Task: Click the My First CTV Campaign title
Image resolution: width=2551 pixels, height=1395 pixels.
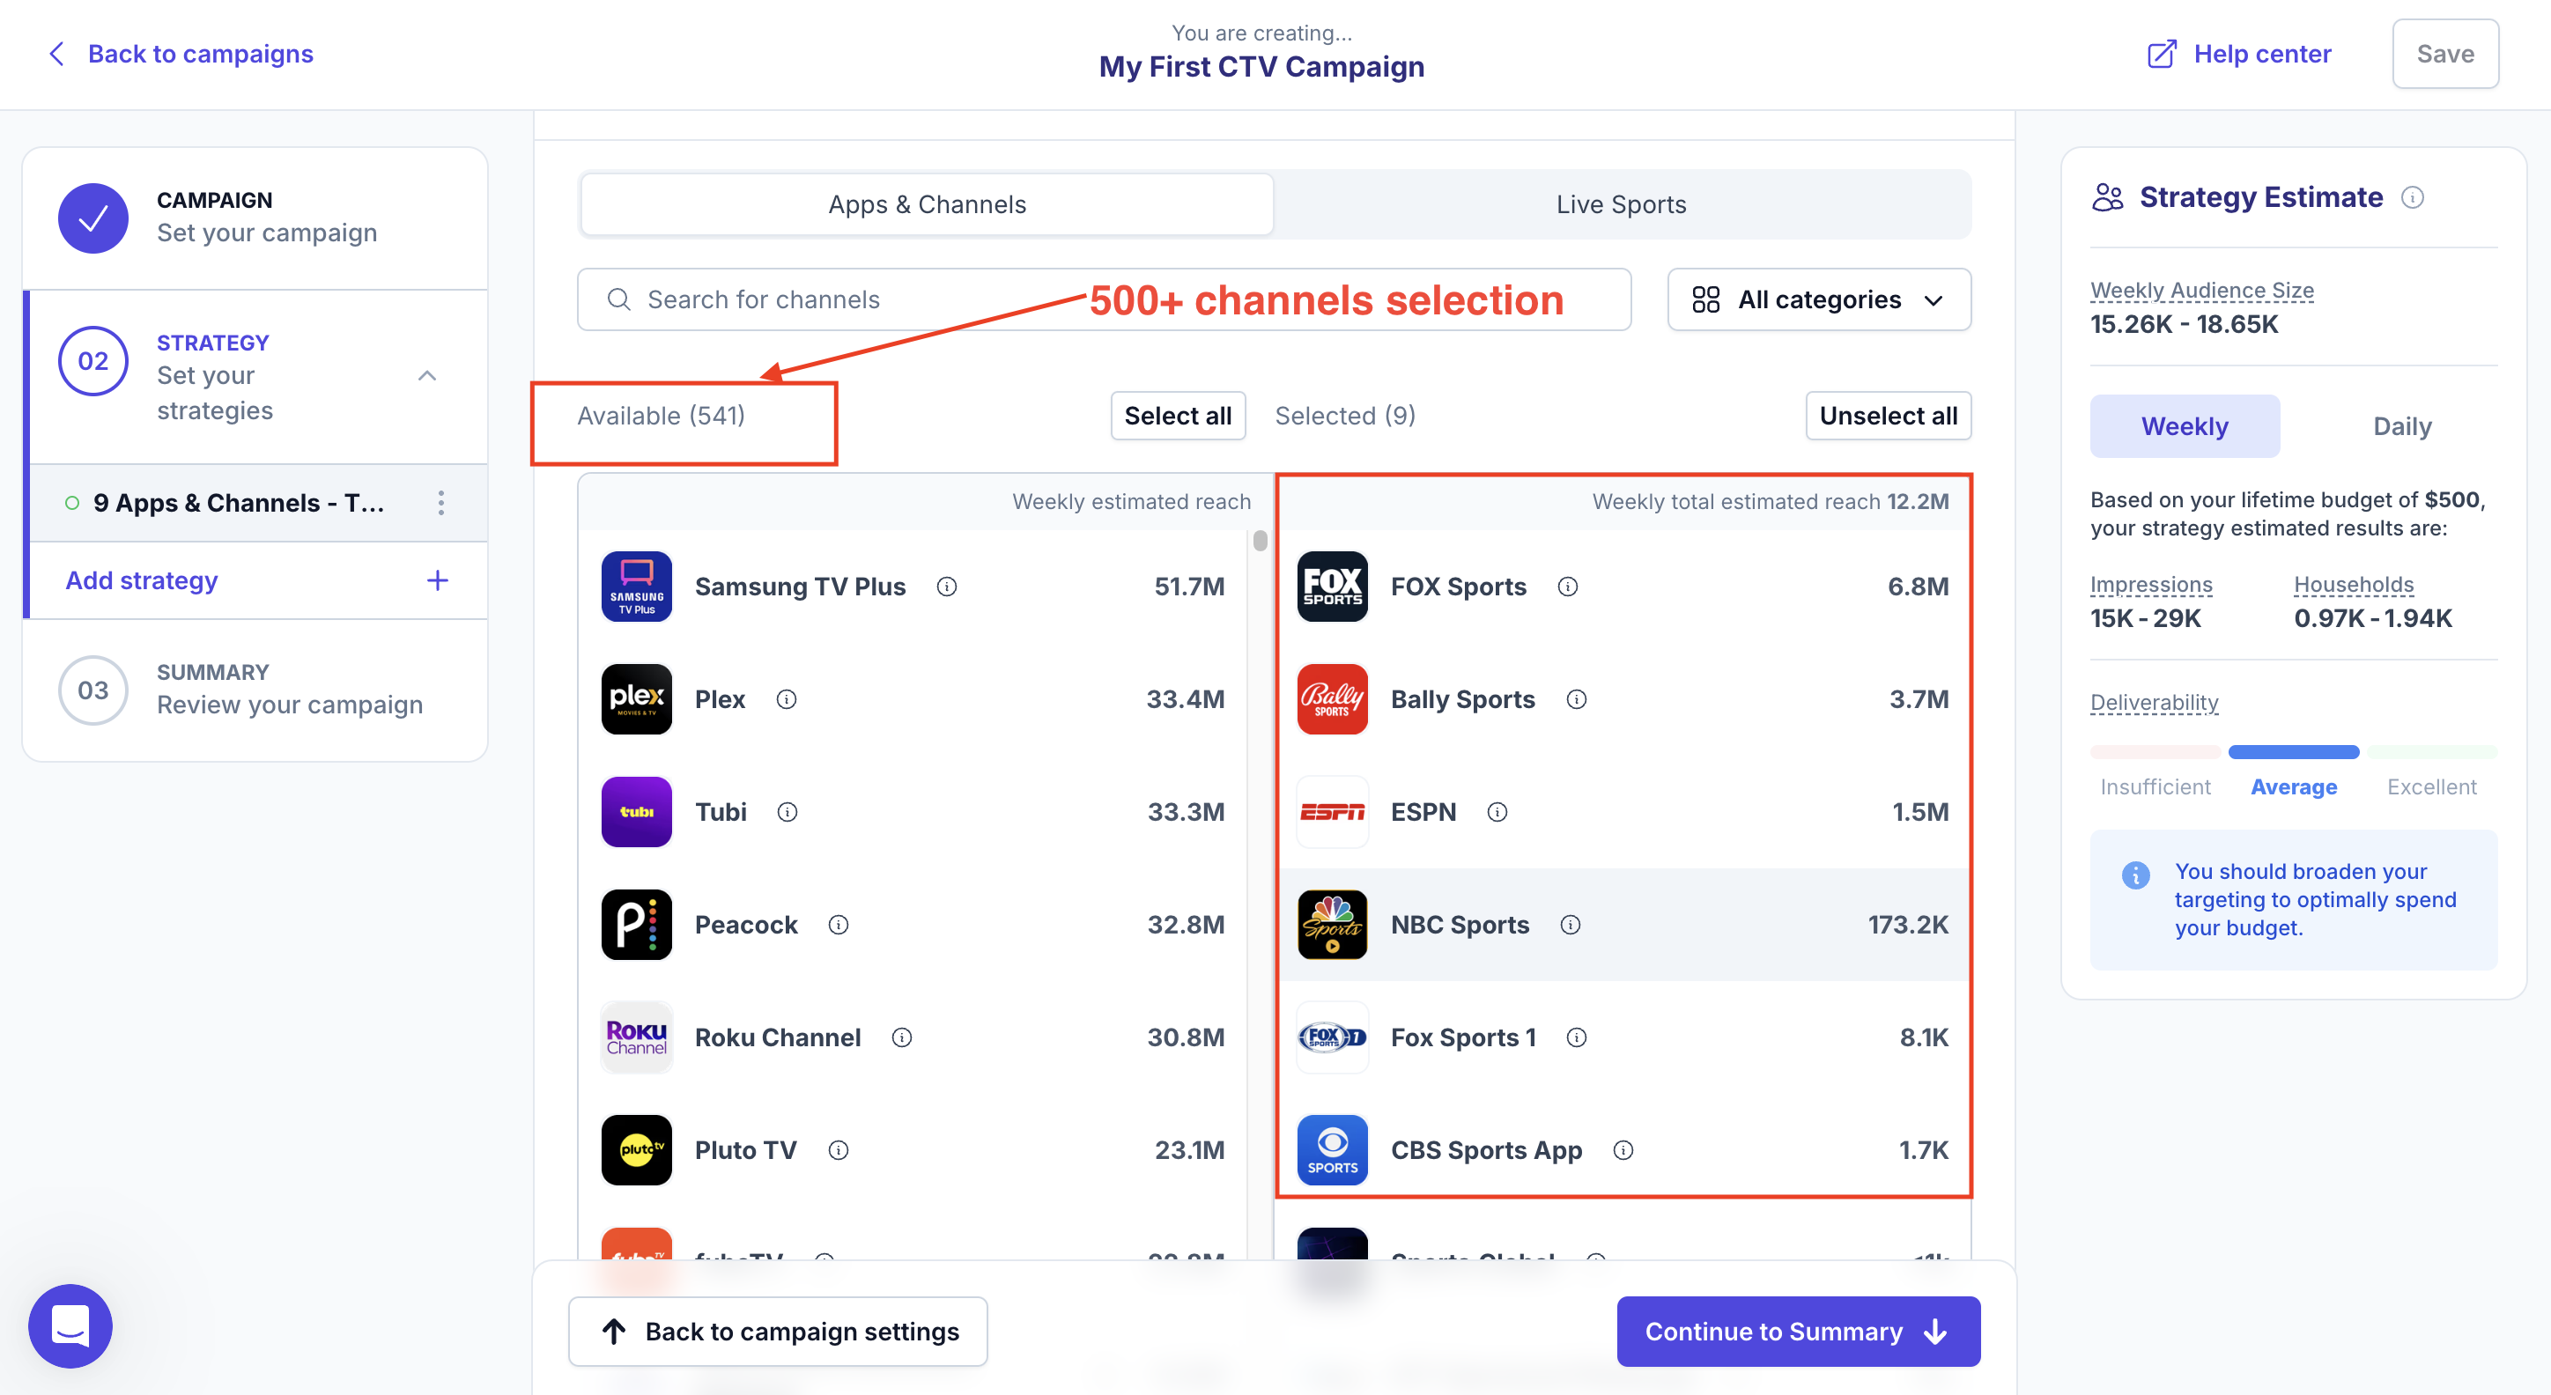Action: [1261, 67]
